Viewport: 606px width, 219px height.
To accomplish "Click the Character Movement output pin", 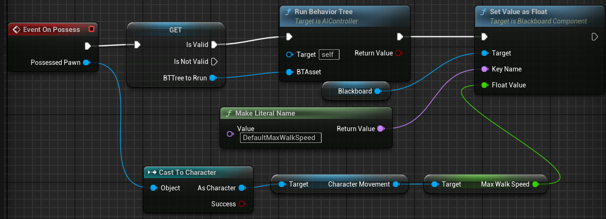I will tap(396, 184).
